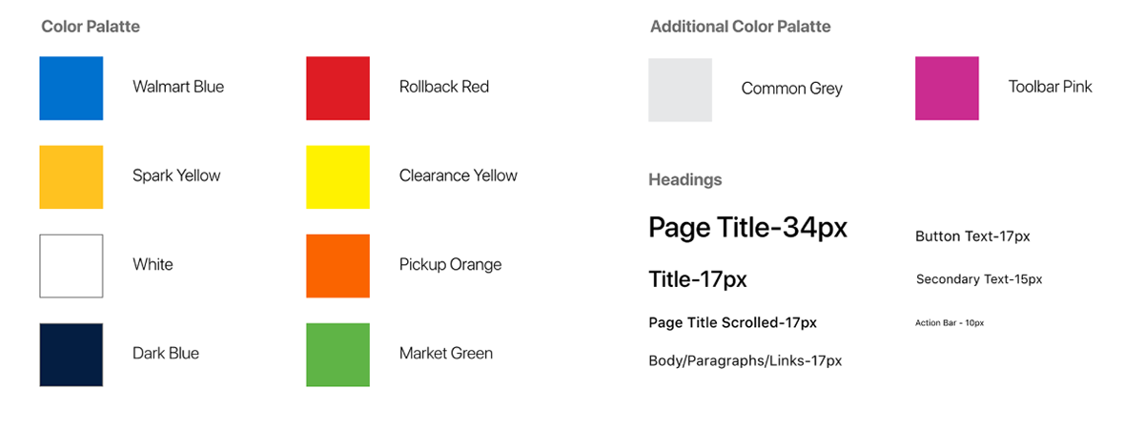Choose the Clearance Yellow swatch
This screenshot has height=429, width=1144.
337,176
